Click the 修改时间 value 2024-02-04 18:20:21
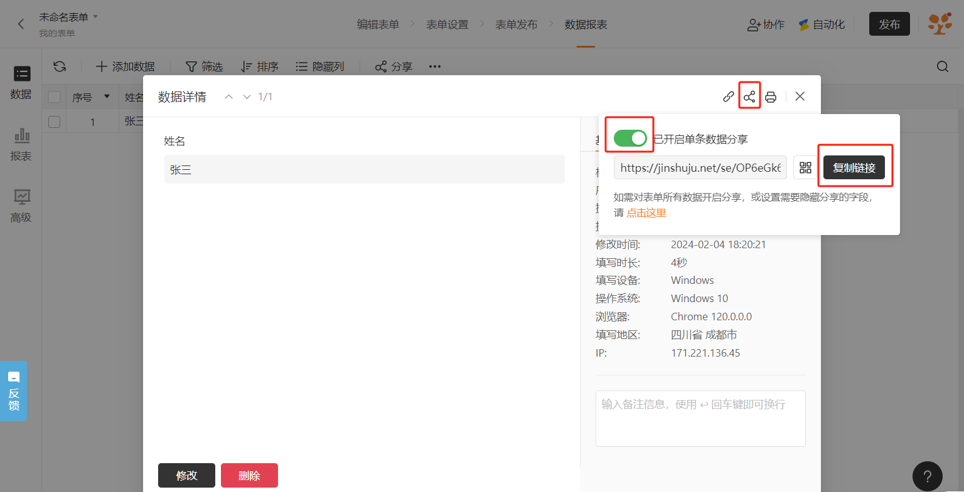 tap(719, 244)
